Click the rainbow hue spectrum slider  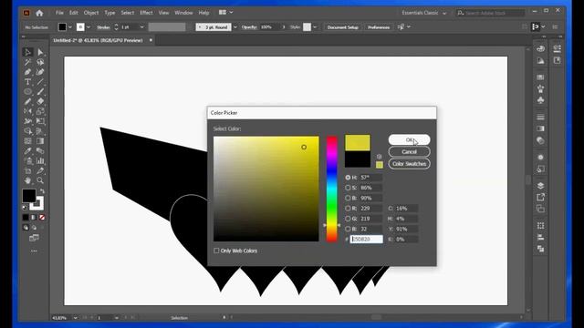332,189
